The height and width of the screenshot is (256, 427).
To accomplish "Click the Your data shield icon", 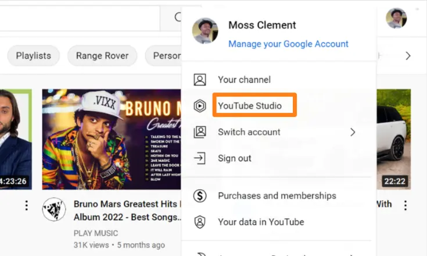I will (200, 222).
